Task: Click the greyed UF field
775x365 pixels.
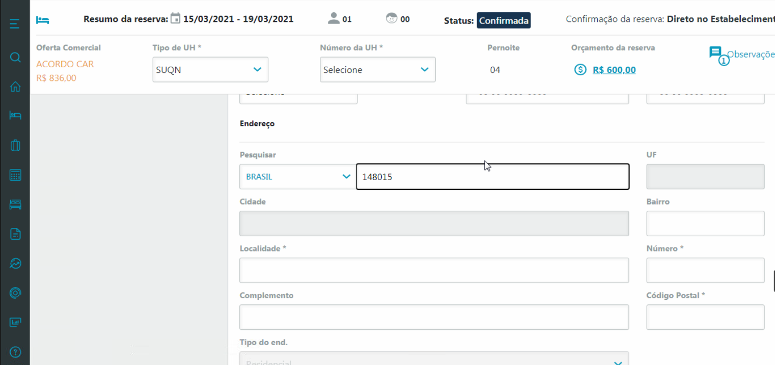Action: tap(705, 177)
